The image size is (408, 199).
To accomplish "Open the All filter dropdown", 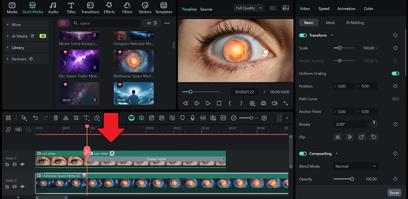I will [151, 23].
